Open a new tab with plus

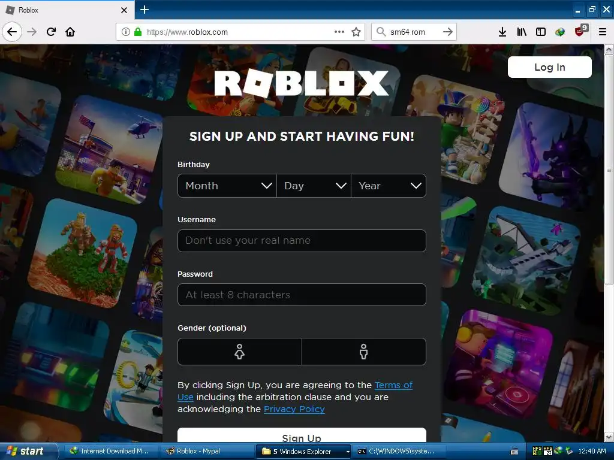(145, 10)
